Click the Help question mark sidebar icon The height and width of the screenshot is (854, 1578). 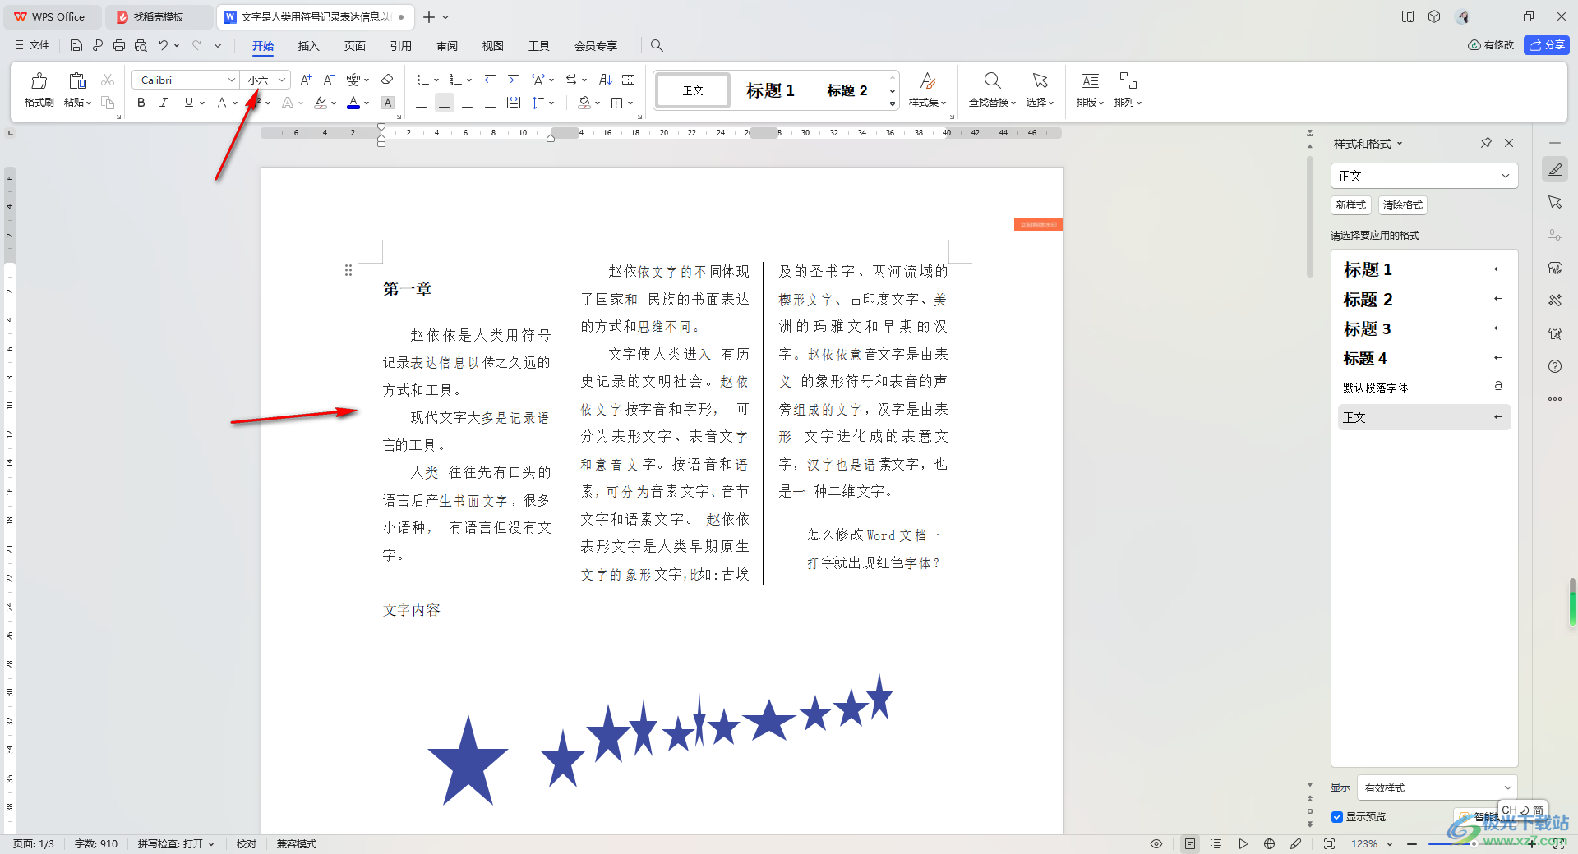pos(1555,366)
